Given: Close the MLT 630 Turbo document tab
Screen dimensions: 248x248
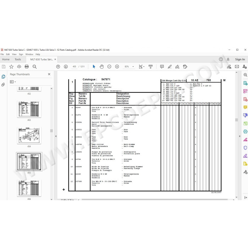Looking at the screenshot, I should pos(55,59).
